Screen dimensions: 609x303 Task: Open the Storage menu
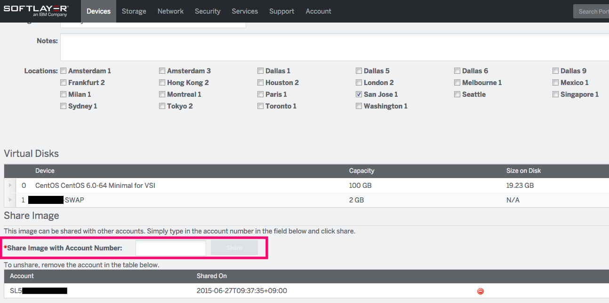134,11
